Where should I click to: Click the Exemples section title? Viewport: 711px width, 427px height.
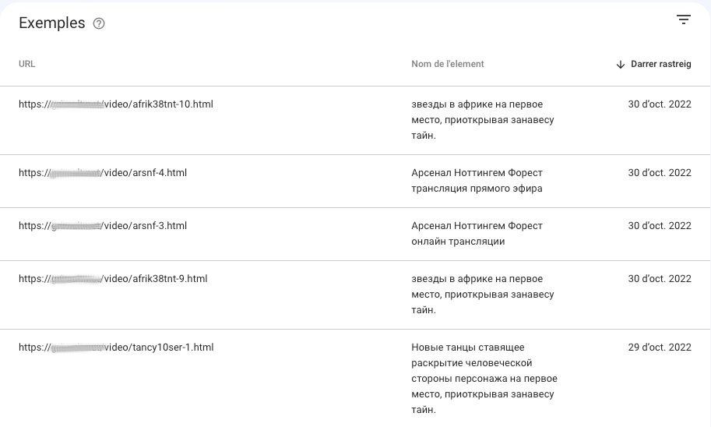point(52,23)
